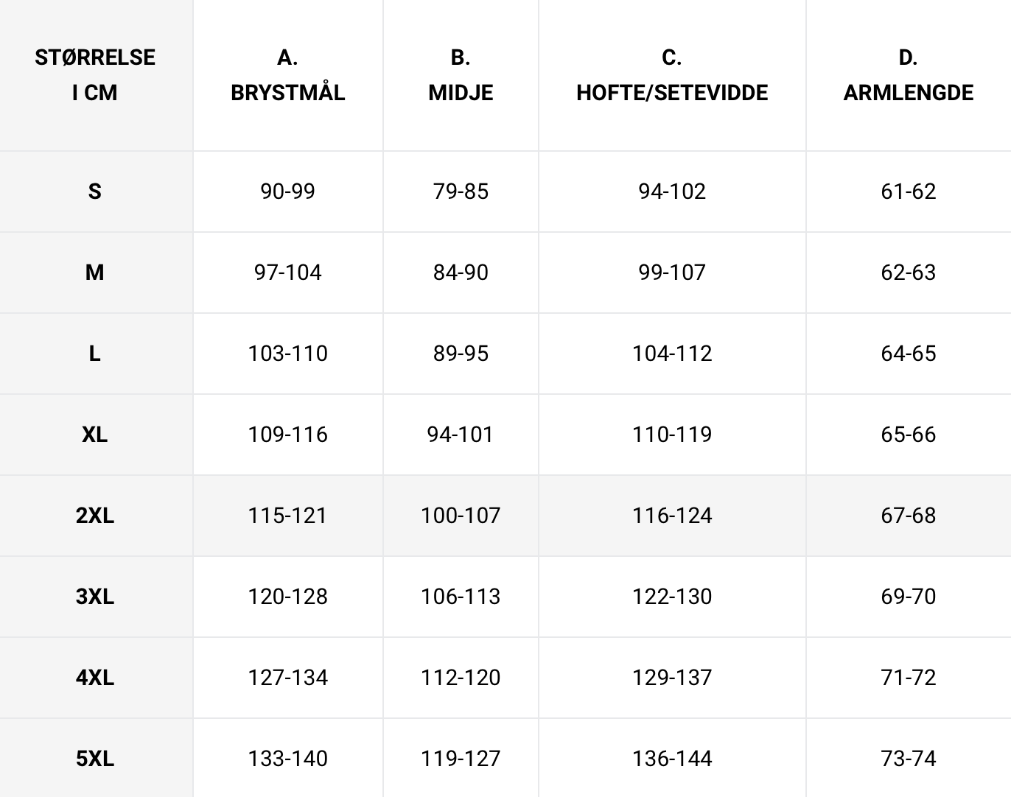This screenshot has height=797, width=1011.
Task: Select the B. MIDJE column header
Action: pos(461,75)
